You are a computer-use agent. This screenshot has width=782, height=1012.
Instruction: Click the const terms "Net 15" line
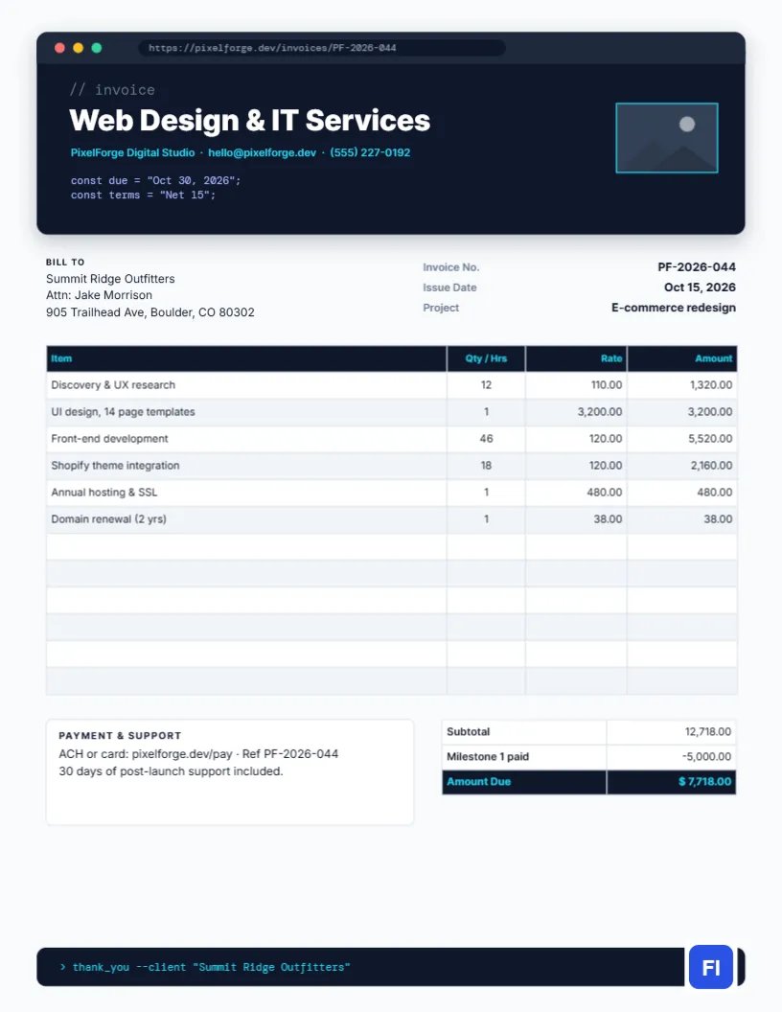pyautogui.click(x=143, y=195)
